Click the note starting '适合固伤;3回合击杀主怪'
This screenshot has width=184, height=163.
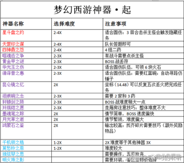point(143,35)
